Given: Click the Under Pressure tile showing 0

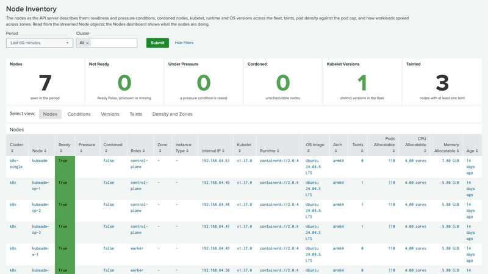Looking at the screenshot, I should 204,82.
